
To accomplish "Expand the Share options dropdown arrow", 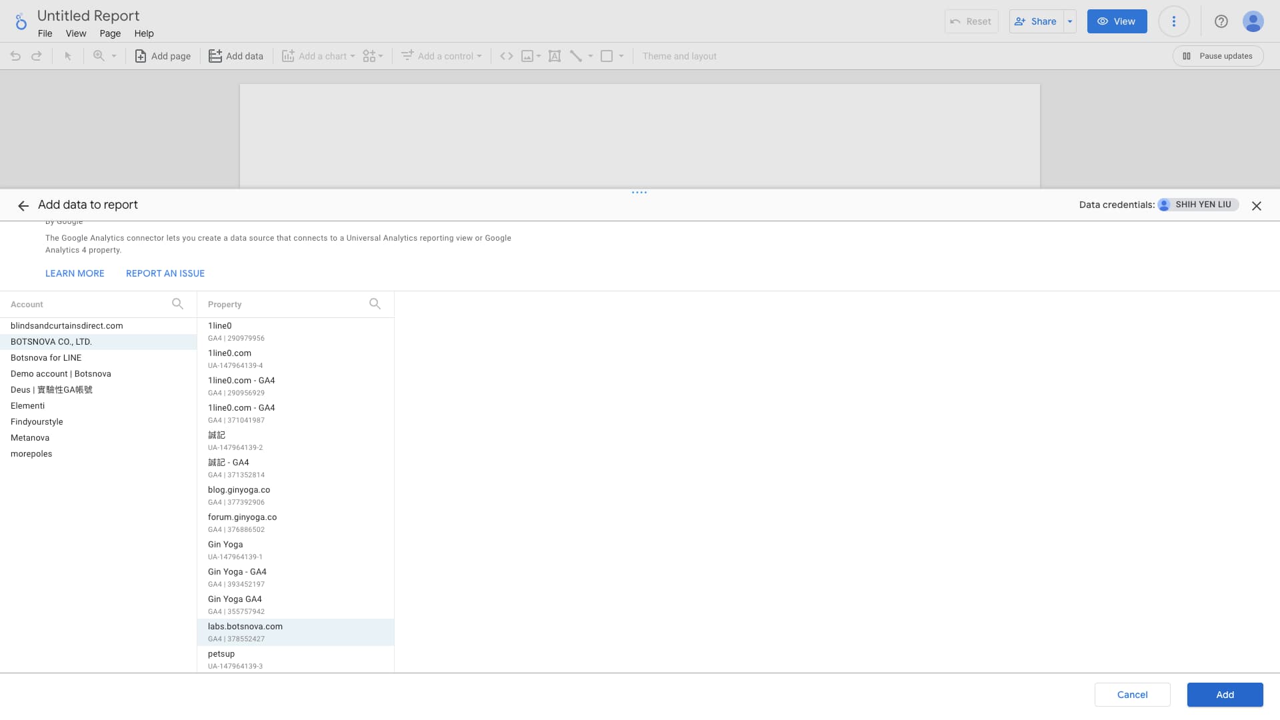I will (1070, 21).
